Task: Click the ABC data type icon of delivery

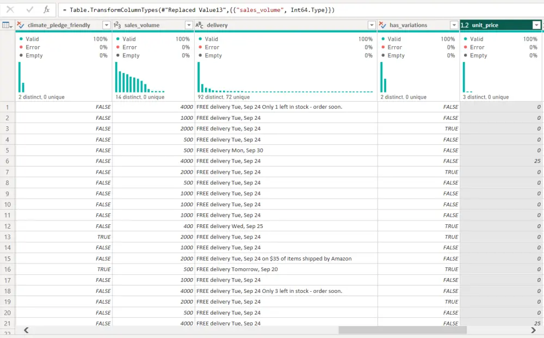Action: 200,25
